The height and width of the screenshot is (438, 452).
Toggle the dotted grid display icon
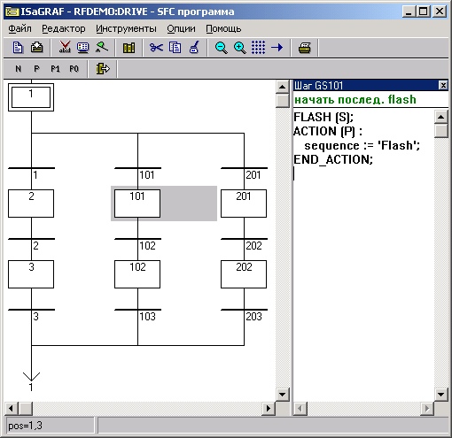pyautogui.click(x=258, y=48)
